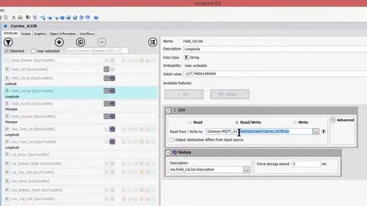The width and height of the screenshot is (367, 206).
Task: Switch to the Scripts tab
Action: tap(26, 34)
